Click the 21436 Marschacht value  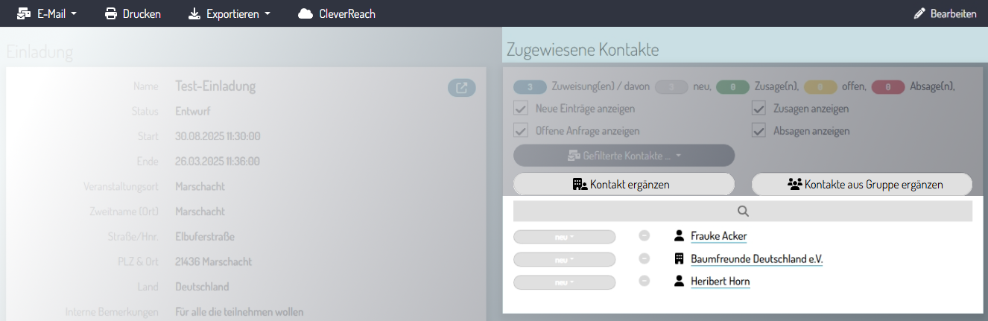click(x=213, y=262)
